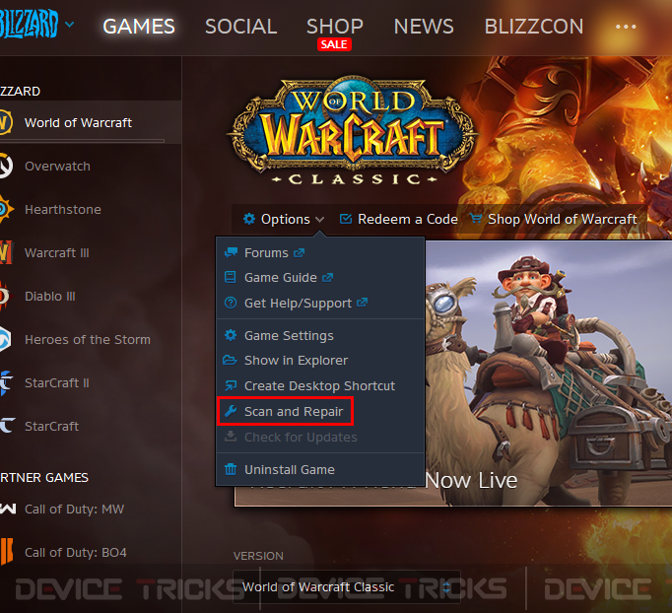Choose Create Desktop Shortcut from menu
The width and height of the screenshot is (672, 613).
320,385
